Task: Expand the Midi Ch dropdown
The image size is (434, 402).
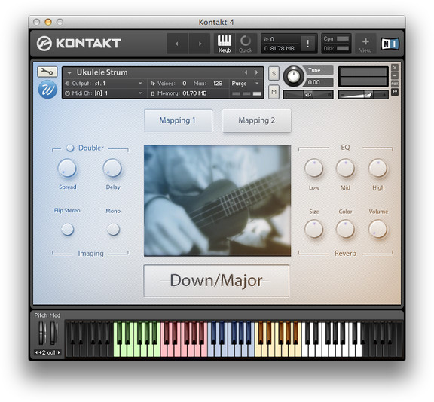Action: 104,93
